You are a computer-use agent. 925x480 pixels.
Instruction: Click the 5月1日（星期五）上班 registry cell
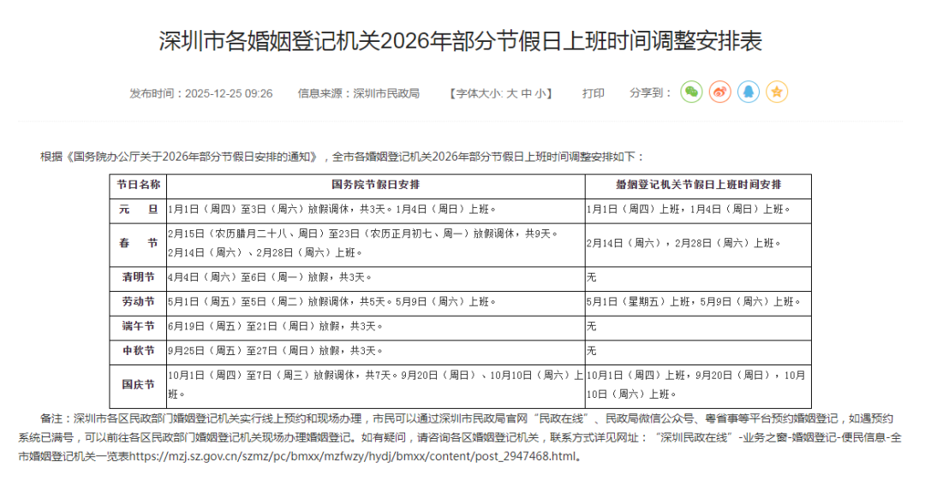pos(699,302)
